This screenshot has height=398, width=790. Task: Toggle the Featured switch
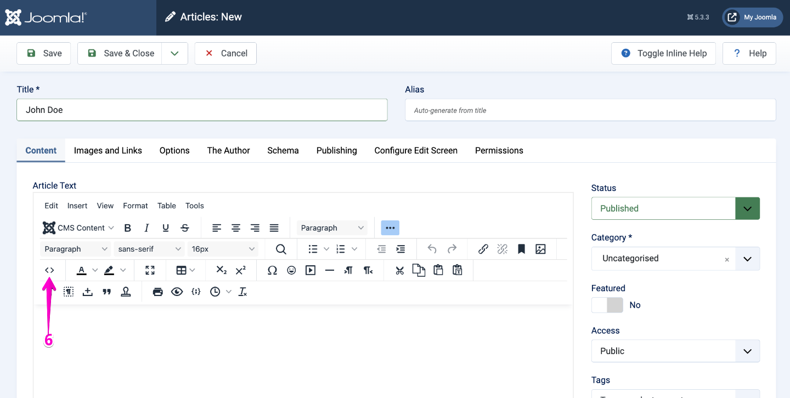tap(607, 305)
